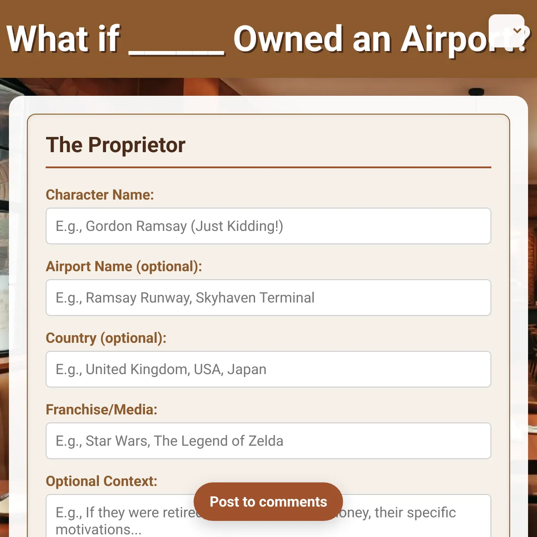Click the "Character Name:" label
Screen dimensions: 537x537
[100, 195]
